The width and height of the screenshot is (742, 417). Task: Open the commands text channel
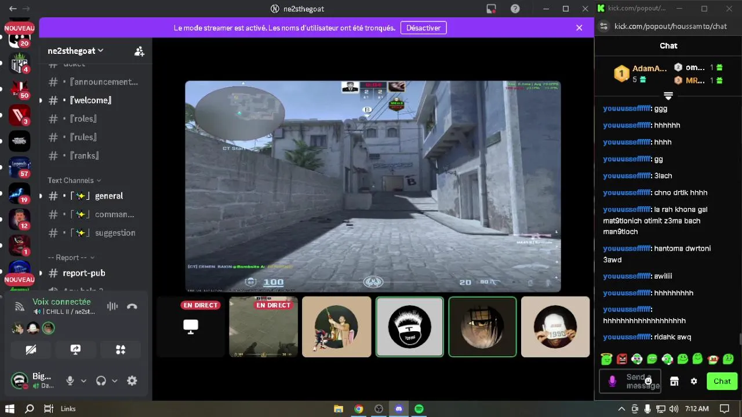point(93,214)
